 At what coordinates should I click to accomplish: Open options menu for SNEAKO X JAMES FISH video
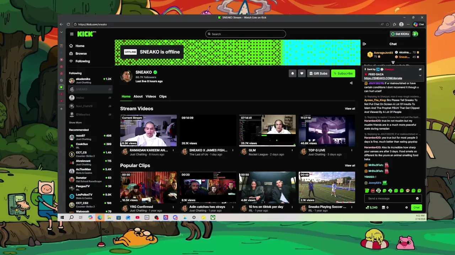(x=233, y=150)
